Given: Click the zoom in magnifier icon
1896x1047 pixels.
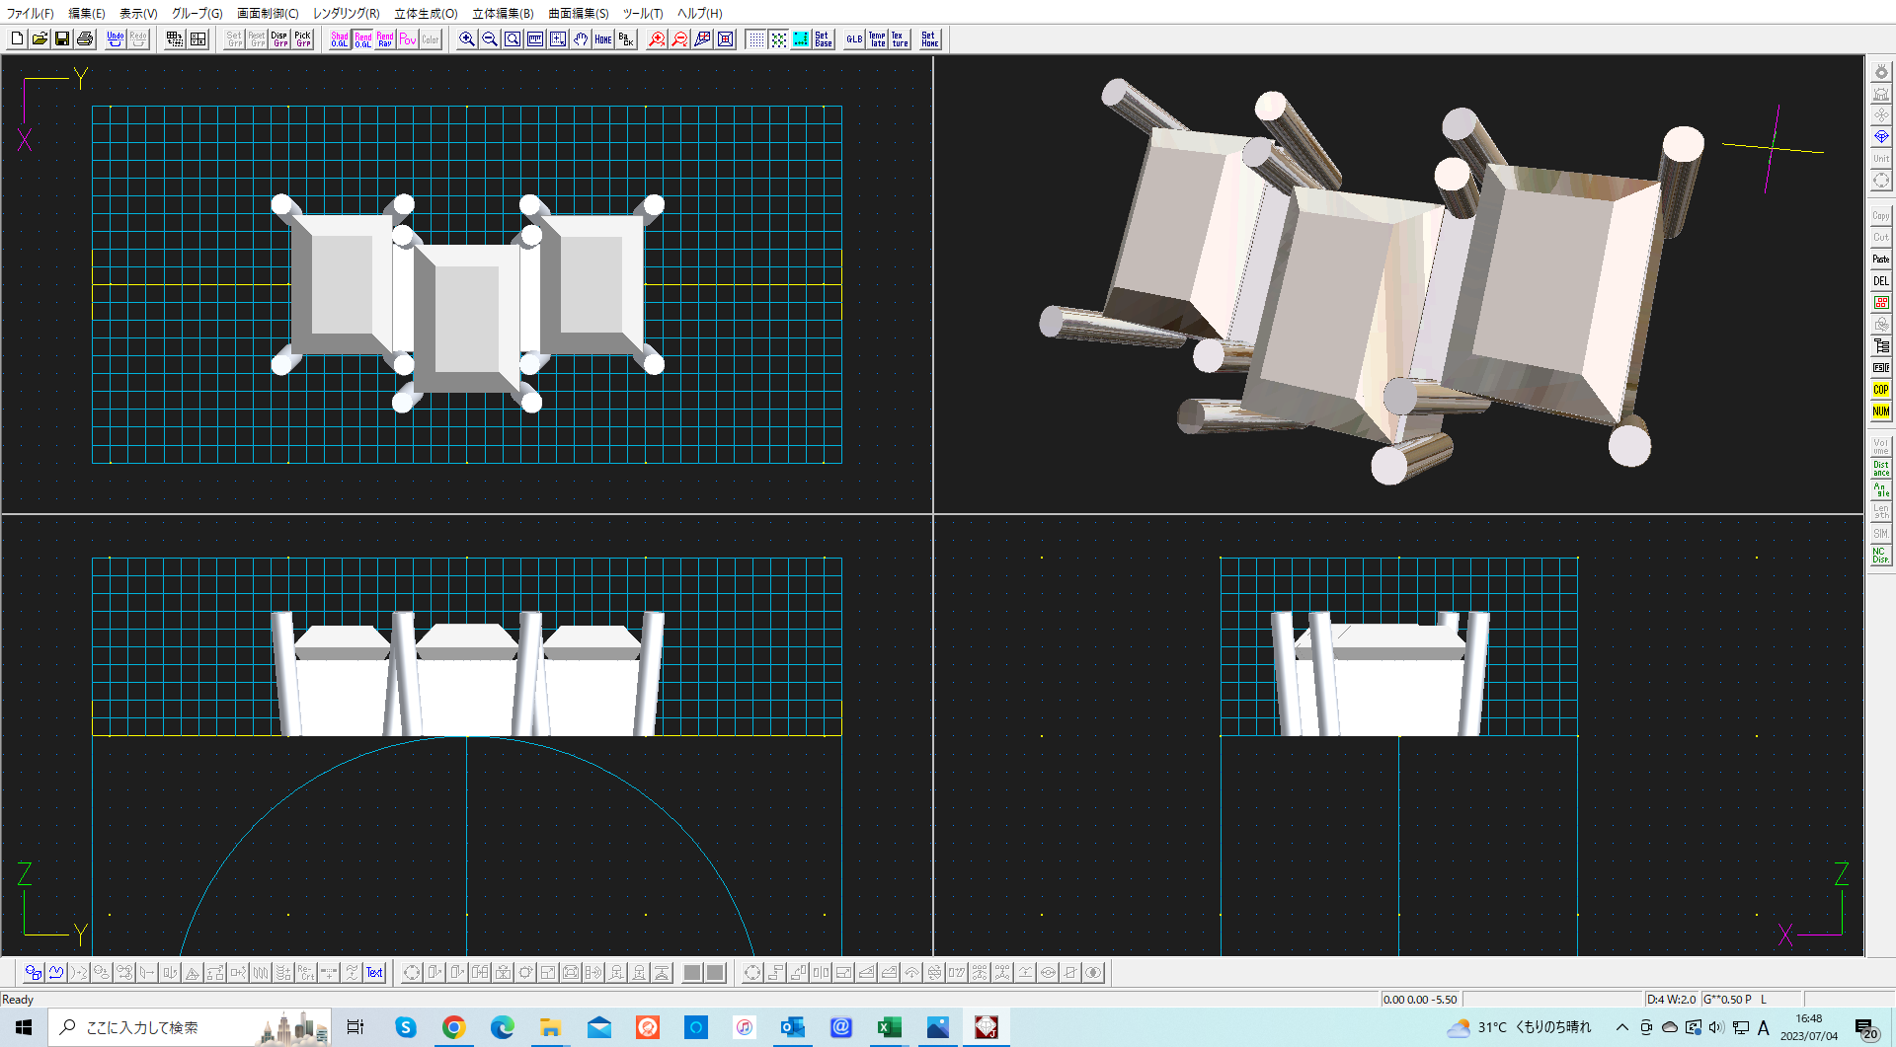Looking at the screenshot, I should click(x=467, y=39).
